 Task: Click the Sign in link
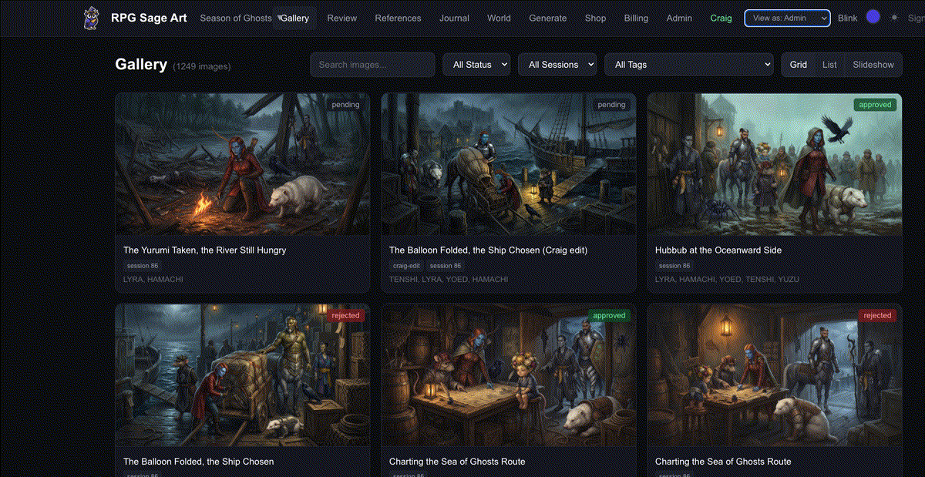coord(917,18)
